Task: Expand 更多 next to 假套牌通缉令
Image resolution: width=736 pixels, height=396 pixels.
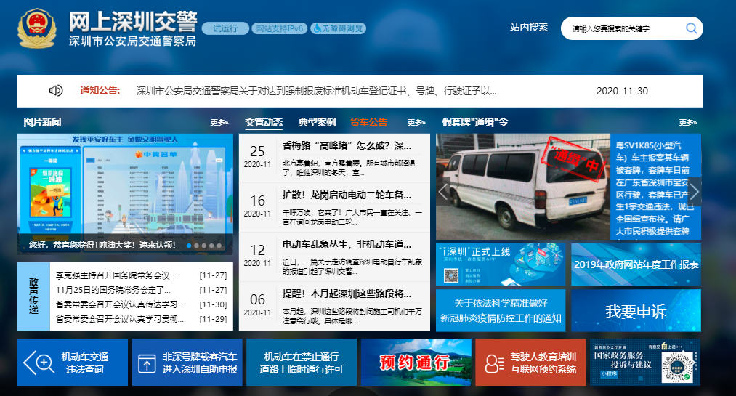Action: point(687,123)
